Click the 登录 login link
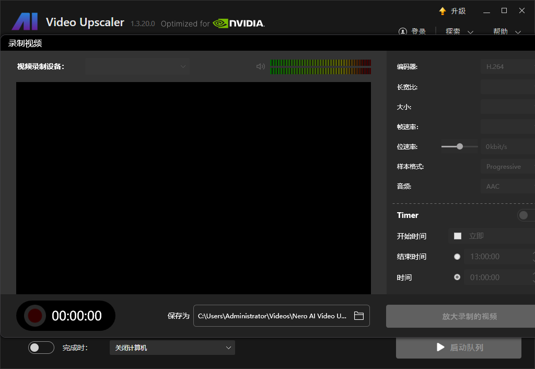535x369 pixels. click(x=418, y=32)
